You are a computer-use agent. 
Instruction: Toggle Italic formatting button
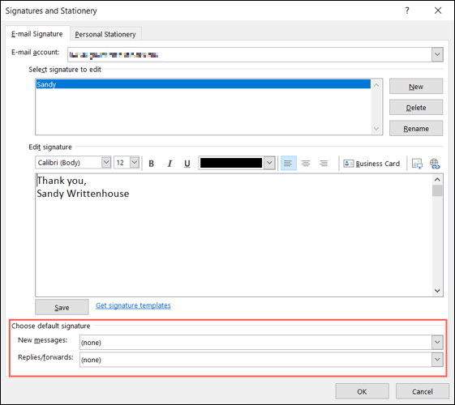click(170, 164)
